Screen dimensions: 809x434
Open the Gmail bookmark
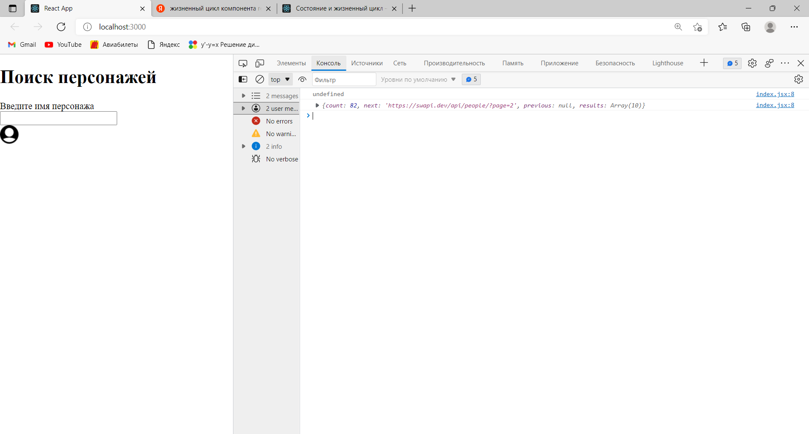coord(22,45)
